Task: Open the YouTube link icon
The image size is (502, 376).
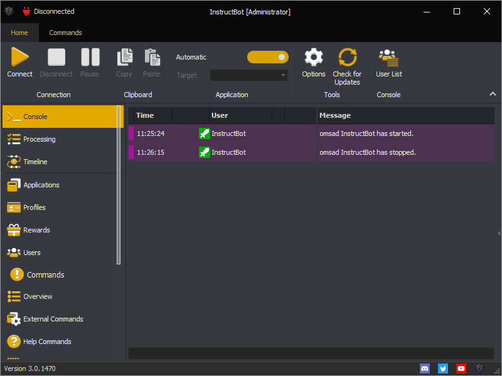Action: pyautogui.click(x=461, y=368)
